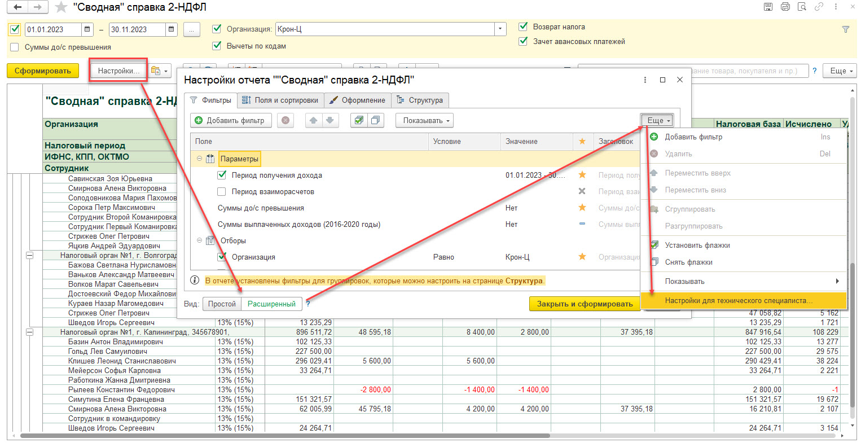The height and width of the screenshot is (447, 861).
Task: Move filter up with arrow icon
Action: click(x=314, y=120)
